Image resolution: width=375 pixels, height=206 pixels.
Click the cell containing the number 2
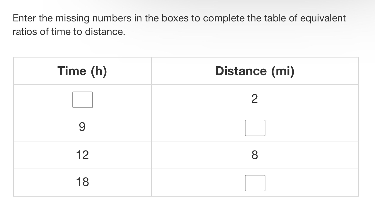click(255, 98)
